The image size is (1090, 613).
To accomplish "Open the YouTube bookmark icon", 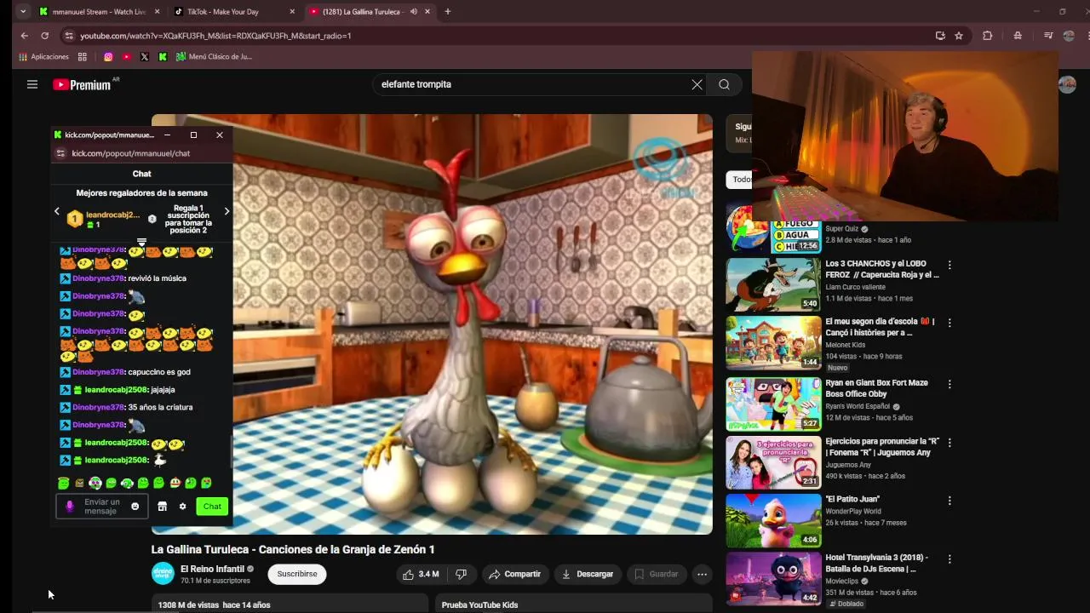I will pos(126,57).
